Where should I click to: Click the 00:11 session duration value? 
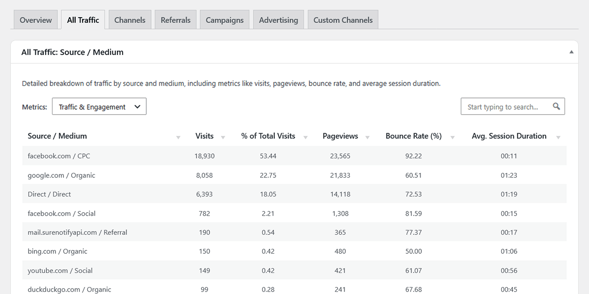[x=509, y=156]
